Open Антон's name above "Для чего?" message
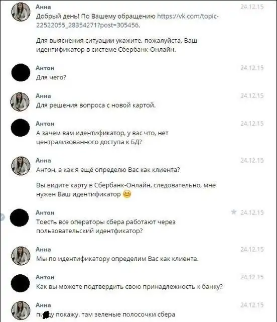The height and width of the screenshot is (322, 277). click(x=45, y=68)
